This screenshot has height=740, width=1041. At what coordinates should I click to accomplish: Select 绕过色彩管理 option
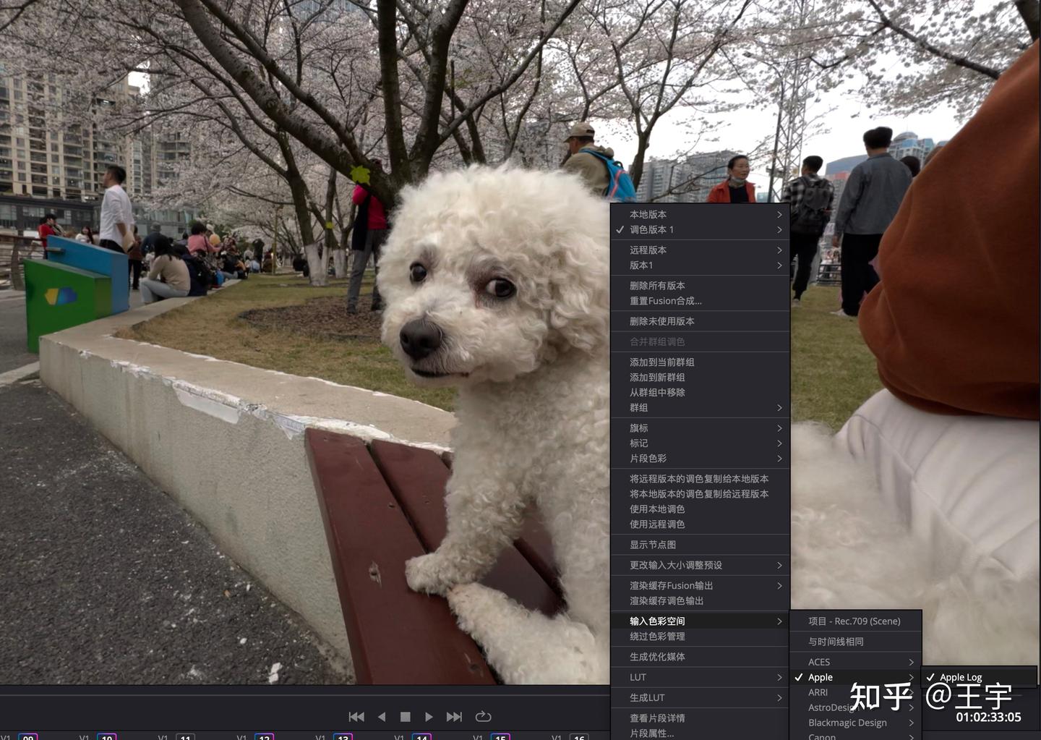pos(656,637)
